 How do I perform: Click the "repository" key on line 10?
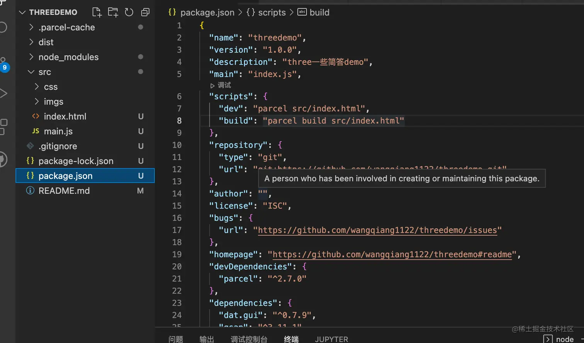click(238, 145)
